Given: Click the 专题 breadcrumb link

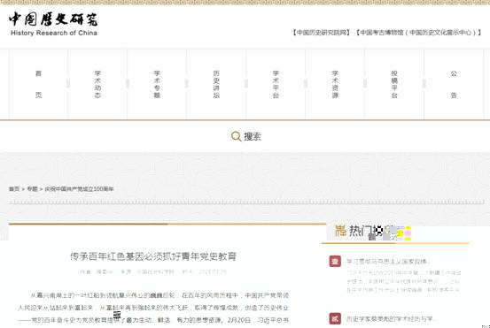Looking at the screenshot, I should coord(32,189).
